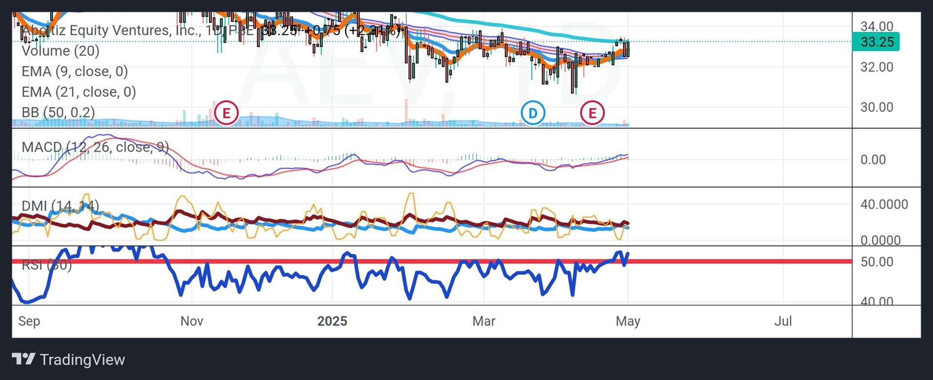Image resolution: width=933 pixels, height=380 pixels.
Task: Click the TradingView logo
Action: tap(69, 360)
